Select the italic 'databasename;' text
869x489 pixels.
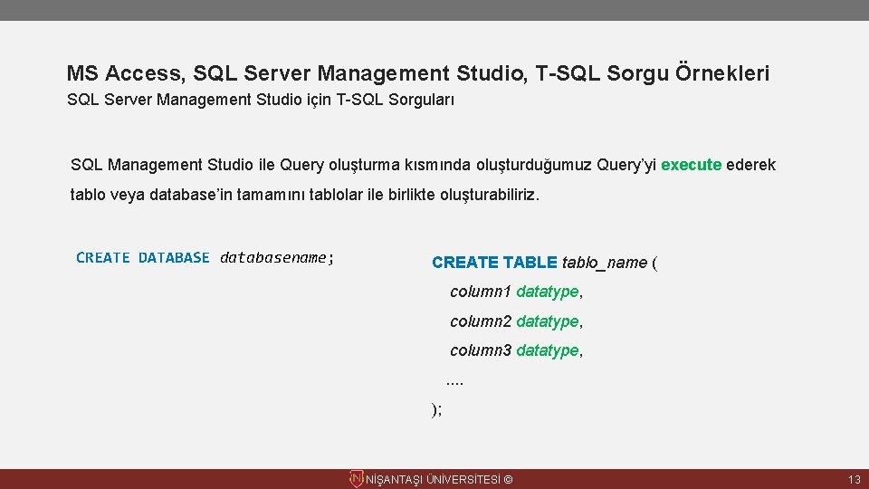click(x=277, y=258)
